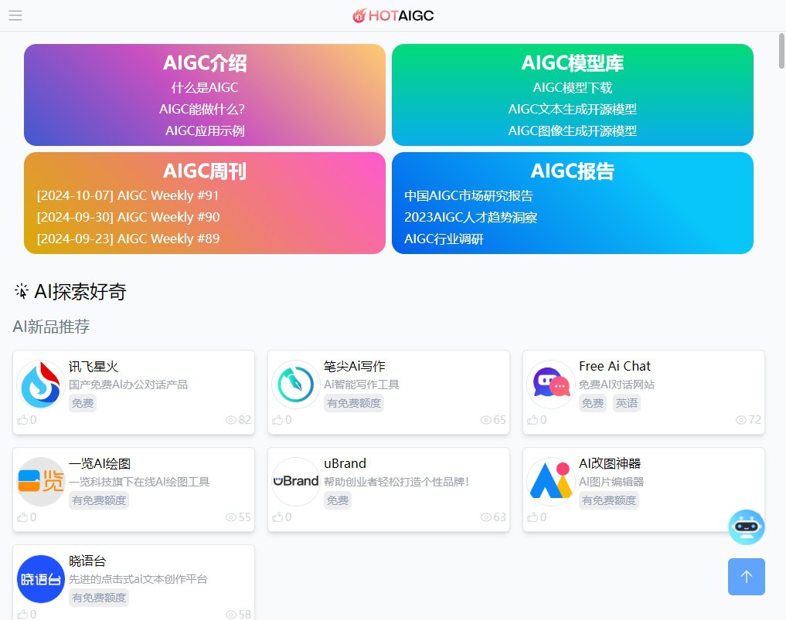Open AIGC Weekly #90 issue
This screenshot has width=786, height=620.
[128, 217]
